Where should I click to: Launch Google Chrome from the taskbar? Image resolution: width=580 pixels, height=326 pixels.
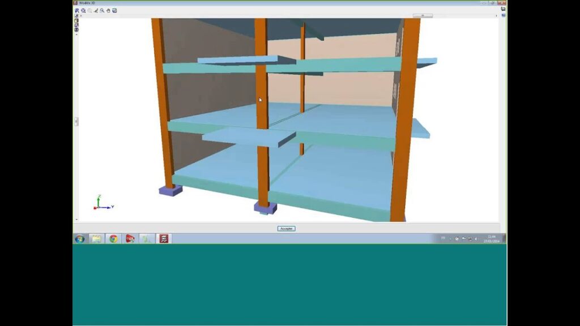113,239
